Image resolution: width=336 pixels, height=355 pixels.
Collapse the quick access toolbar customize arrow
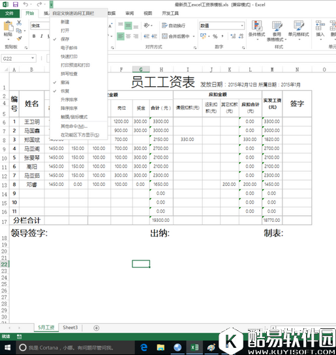point(52,5)
